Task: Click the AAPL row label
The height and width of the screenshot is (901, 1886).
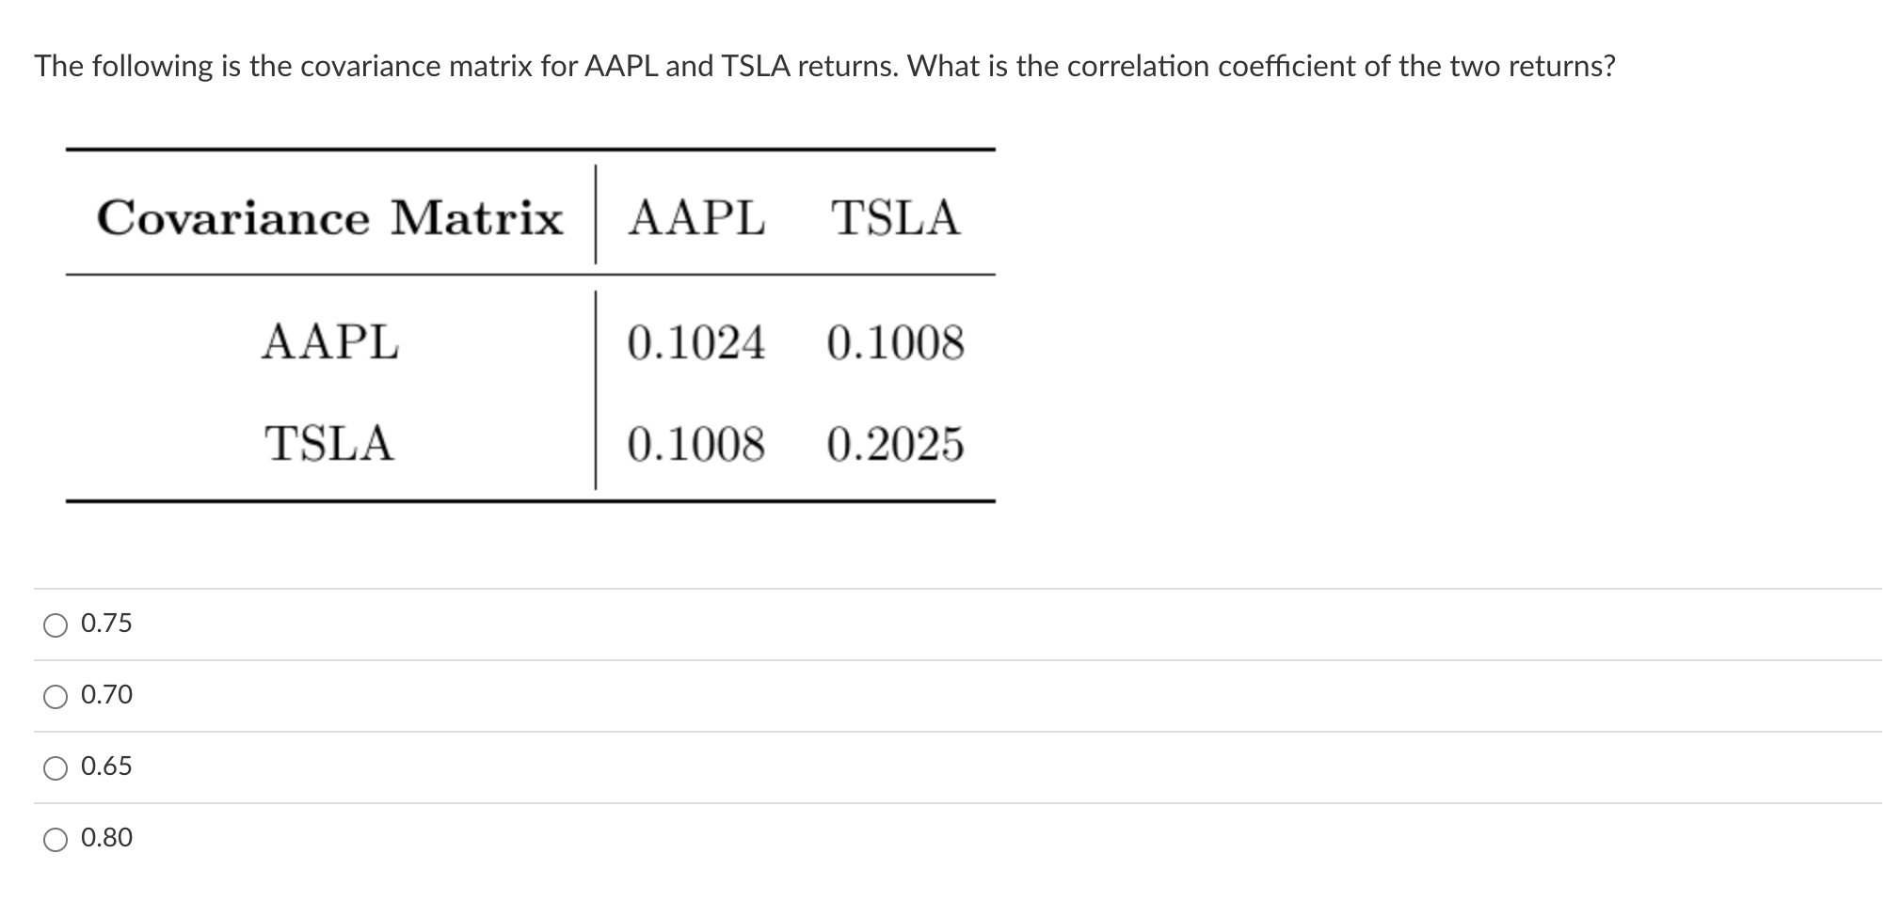Action: tap(331, 344)
